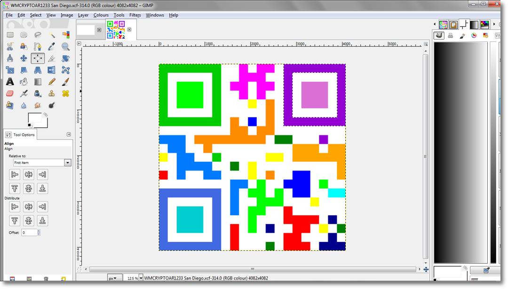Open the foreground colour swatch

pyautogui.click(x=34, y=118)
